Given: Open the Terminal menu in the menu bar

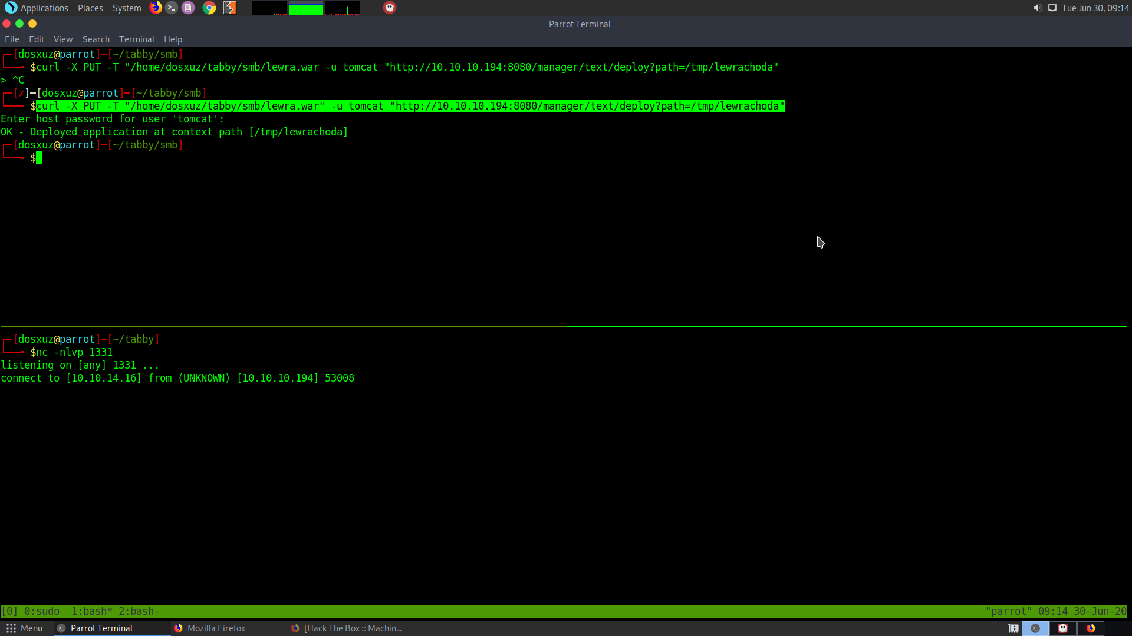Looking at the screenshot, I should 136,39.
